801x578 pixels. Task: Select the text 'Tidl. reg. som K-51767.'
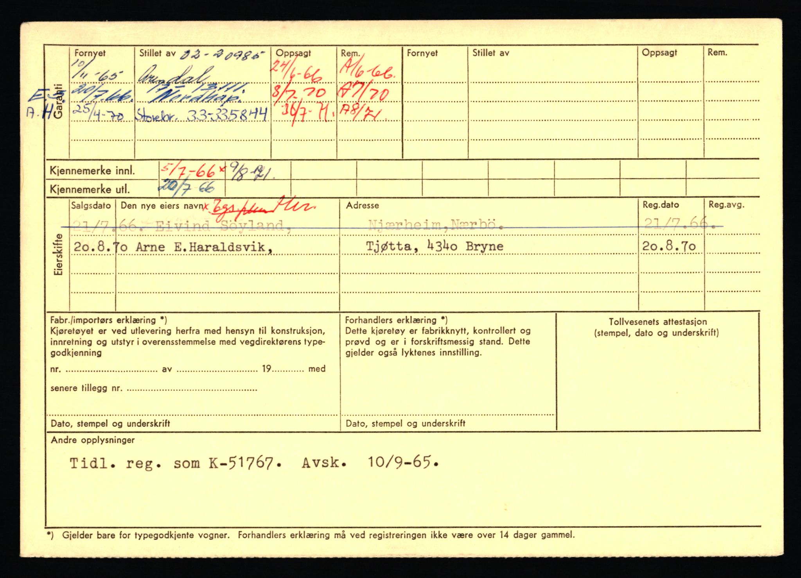coord(176,463)
